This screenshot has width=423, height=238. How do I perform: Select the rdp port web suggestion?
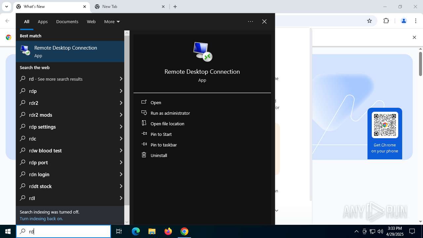pos(70,162)
